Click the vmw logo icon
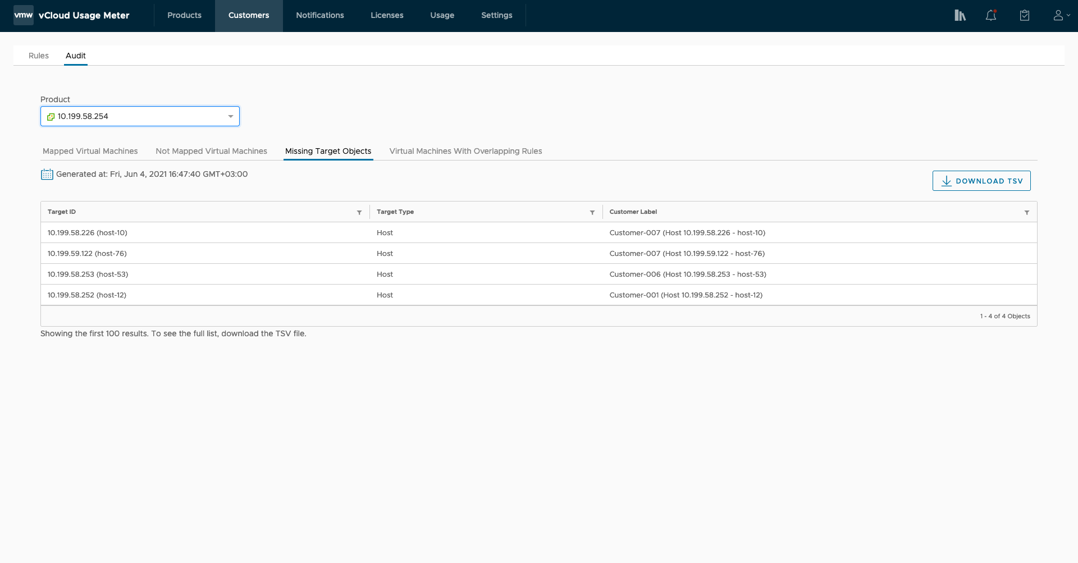This screenshot has width=1078, height=563. click(x=24, y=15)
